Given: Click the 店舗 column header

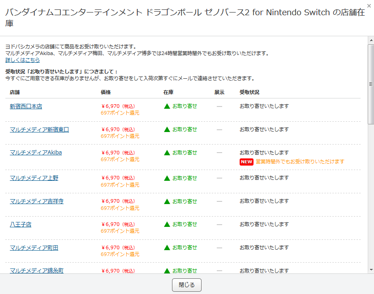Looking at the screenshot, I should 14,93.
